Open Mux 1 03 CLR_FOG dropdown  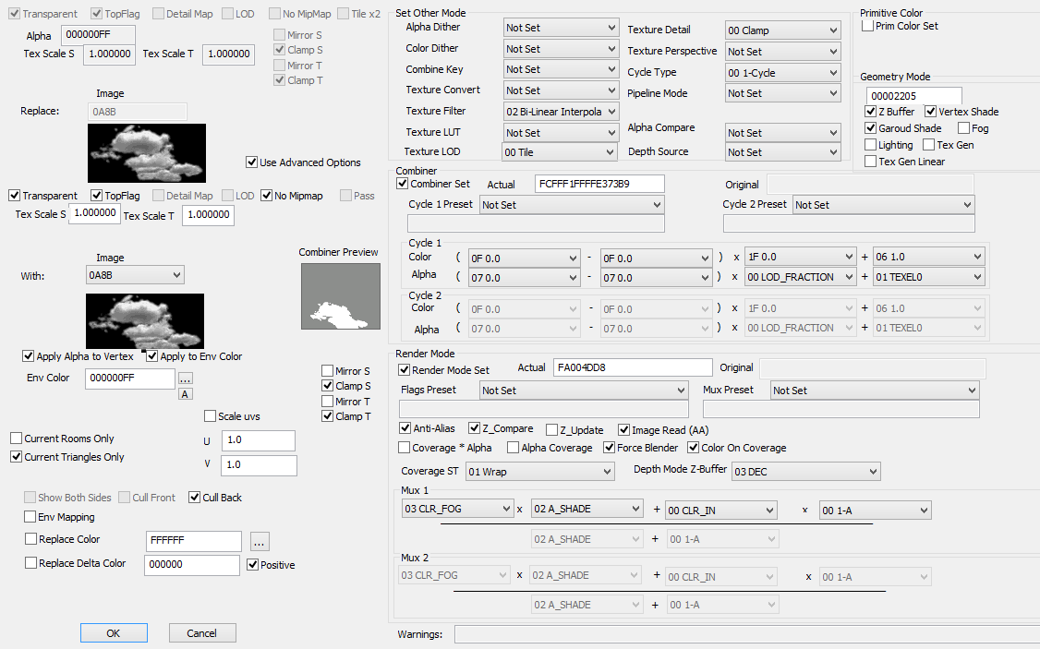(457, 509)
